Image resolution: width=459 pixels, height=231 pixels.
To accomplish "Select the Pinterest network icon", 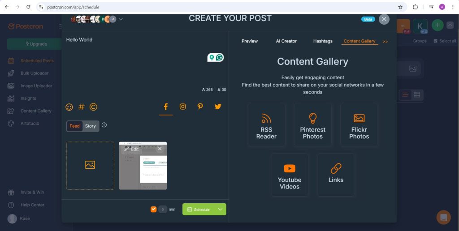I will (200, 107).
